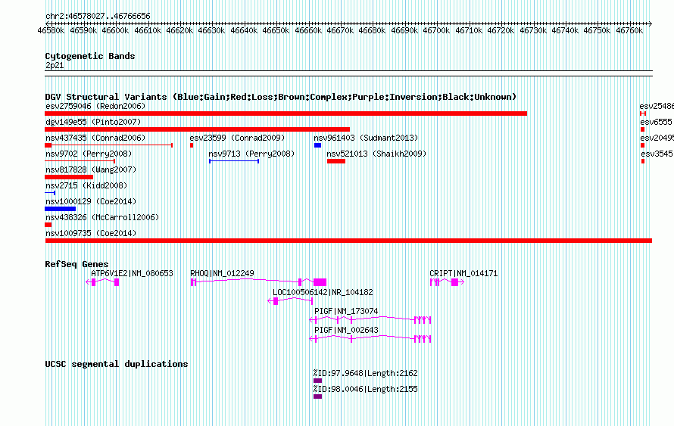Open nsv817828 (Wang2007) variant label

coord(91,169)
